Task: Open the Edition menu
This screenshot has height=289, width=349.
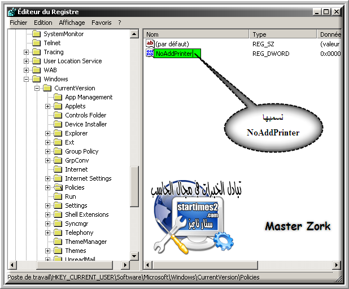Action: click(43, 23)
